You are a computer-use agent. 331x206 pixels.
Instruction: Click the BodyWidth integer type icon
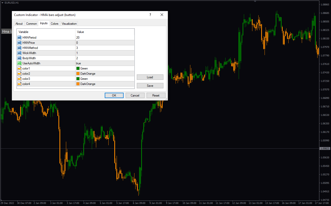(19, 58)
